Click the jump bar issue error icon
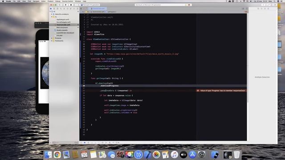285x160 pixels. (x=246, y=12)
